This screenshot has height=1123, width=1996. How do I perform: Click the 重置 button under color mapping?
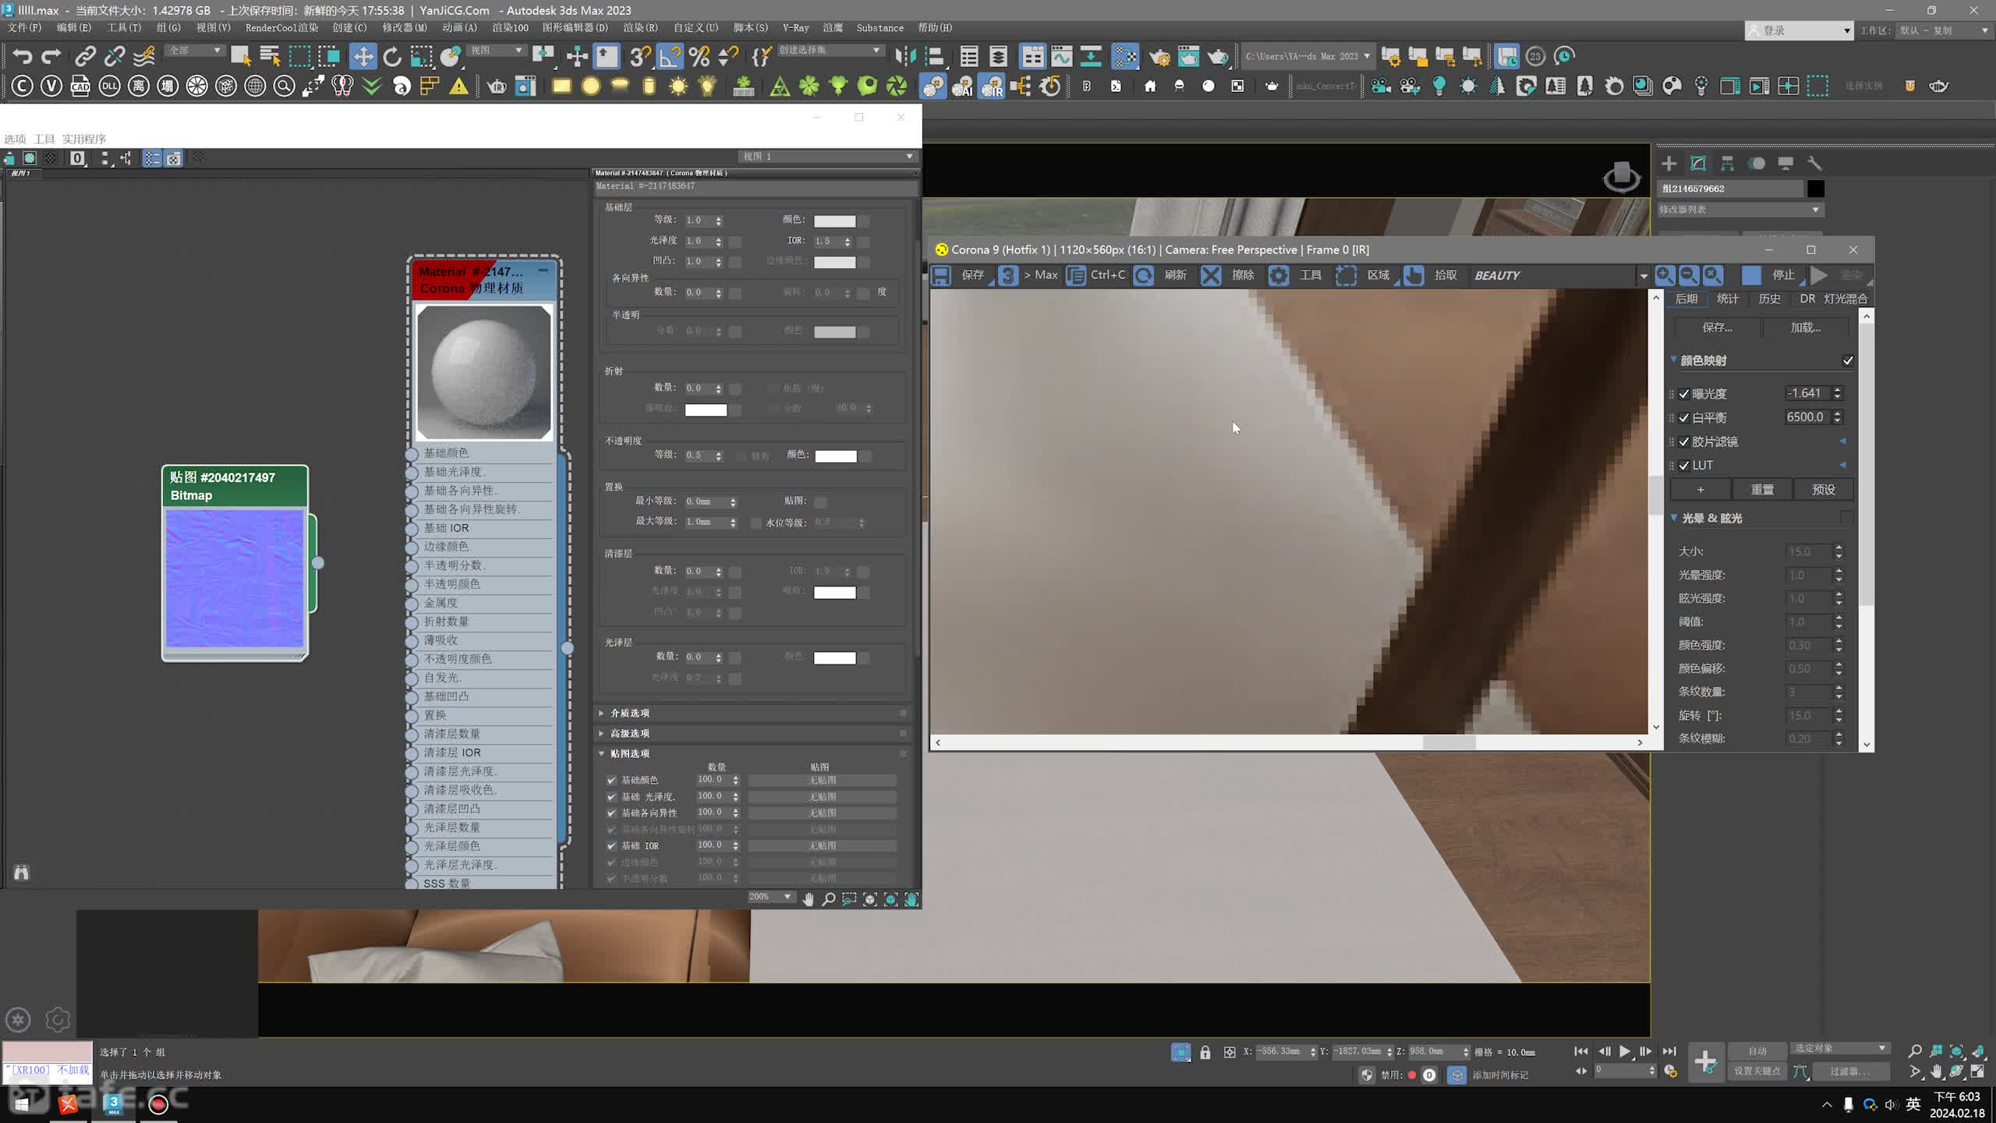pos(1762,490)
